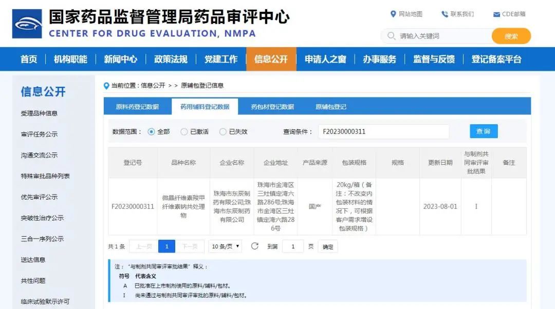The width and height of the screenshot is (555, 309).
Task: Open 优先审评公示 in the sidebar
Action: 39,197
